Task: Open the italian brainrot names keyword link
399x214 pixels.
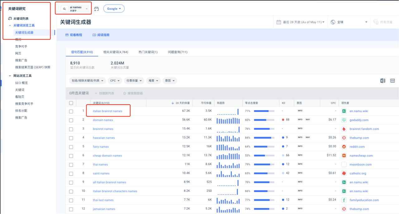Action: click(108, 111)
